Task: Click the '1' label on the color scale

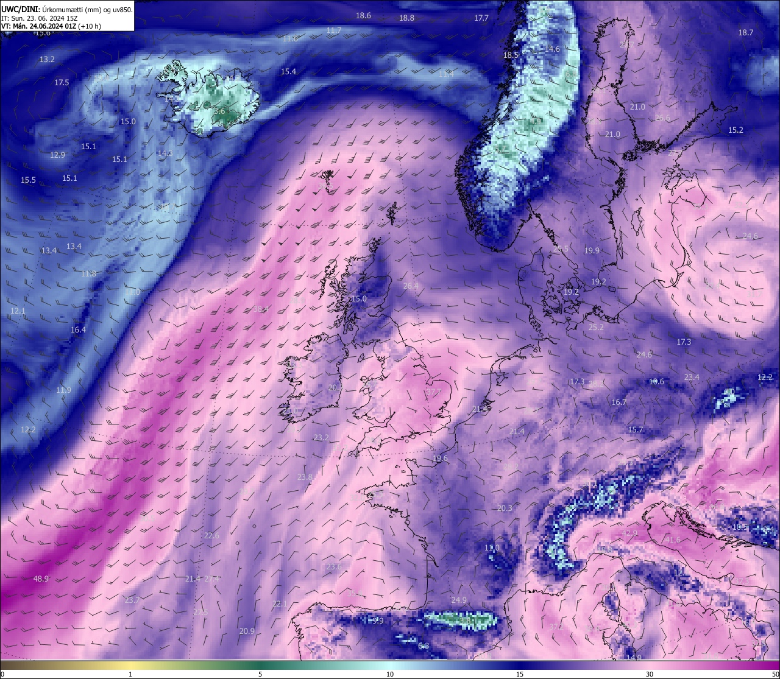Action: 130,674
